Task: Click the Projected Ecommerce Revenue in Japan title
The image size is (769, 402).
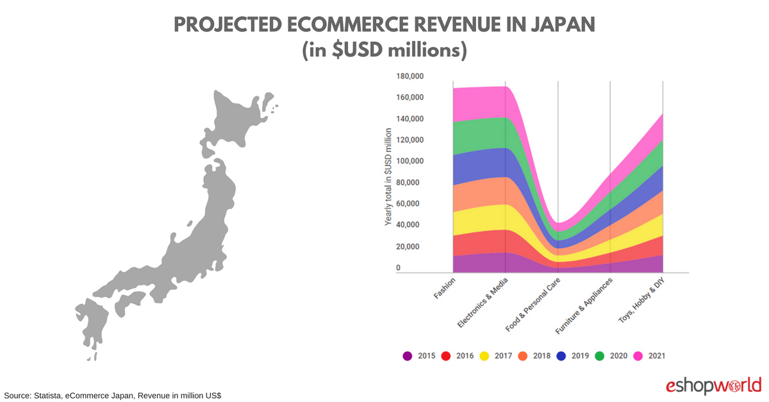Action: tap(384, 24)
